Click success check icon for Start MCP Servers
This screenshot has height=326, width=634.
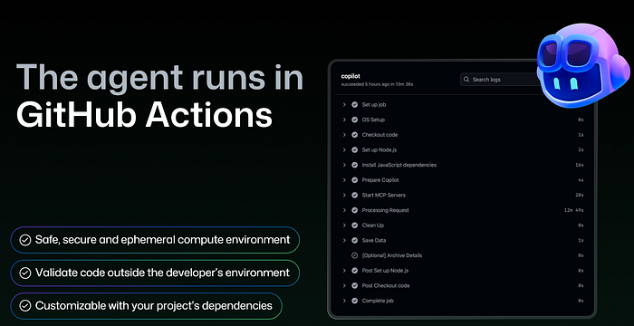(355, 195)
